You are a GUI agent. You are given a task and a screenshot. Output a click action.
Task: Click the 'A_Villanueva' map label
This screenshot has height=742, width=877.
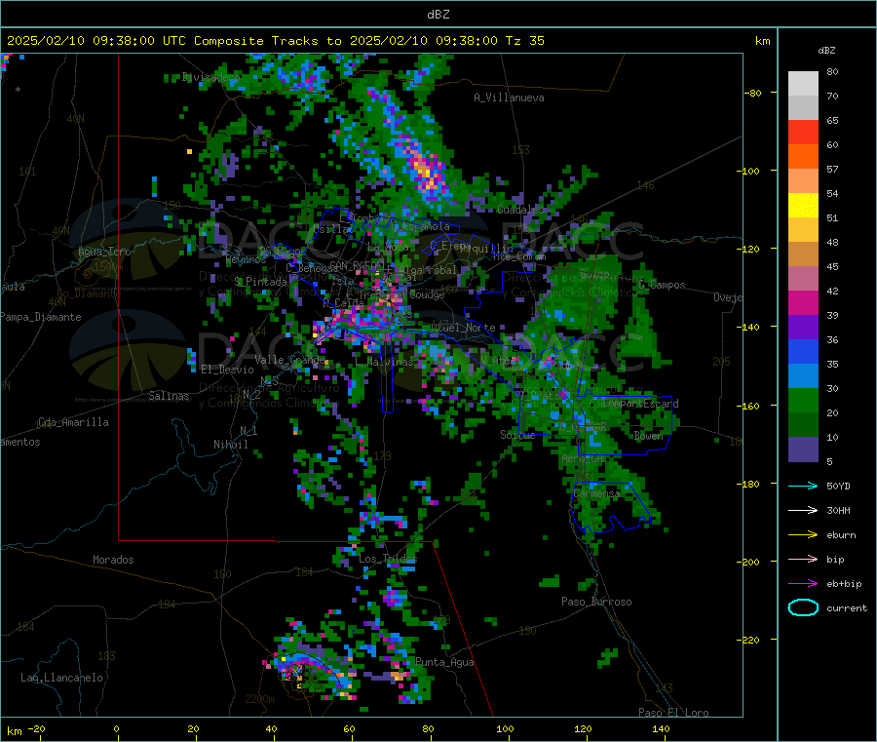click(x=509, y=98)
